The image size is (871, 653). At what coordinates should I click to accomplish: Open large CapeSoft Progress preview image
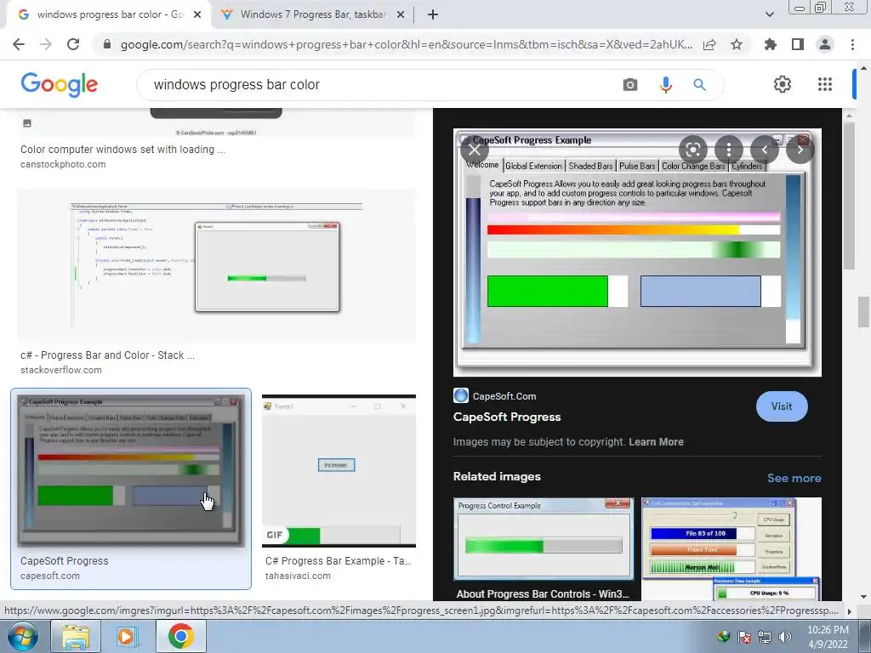click(637, 253)
